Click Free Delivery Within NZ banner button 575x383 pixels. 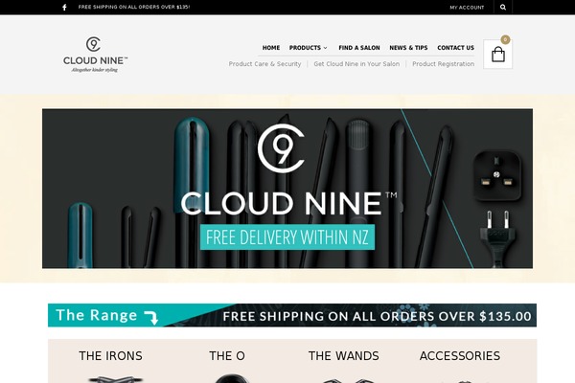[287, 237]
